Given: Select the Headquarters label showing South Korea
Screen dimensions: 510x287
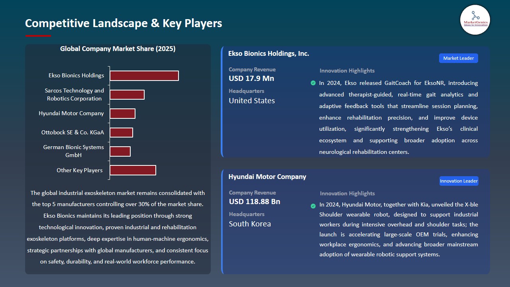Looking at the screenshot, I should pyautogui.click(x=246, y=214).
